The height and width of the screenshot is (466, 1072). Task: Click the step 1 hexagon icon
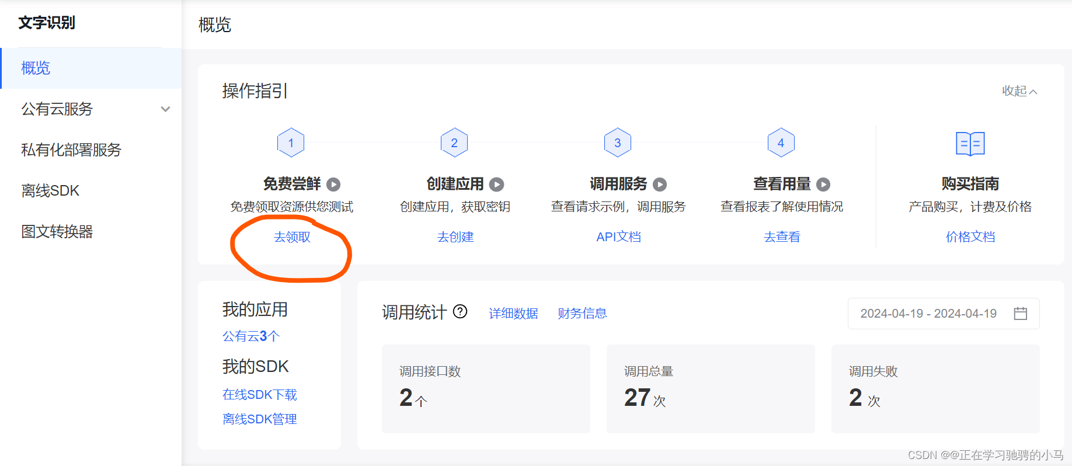[x=291, y=142]
